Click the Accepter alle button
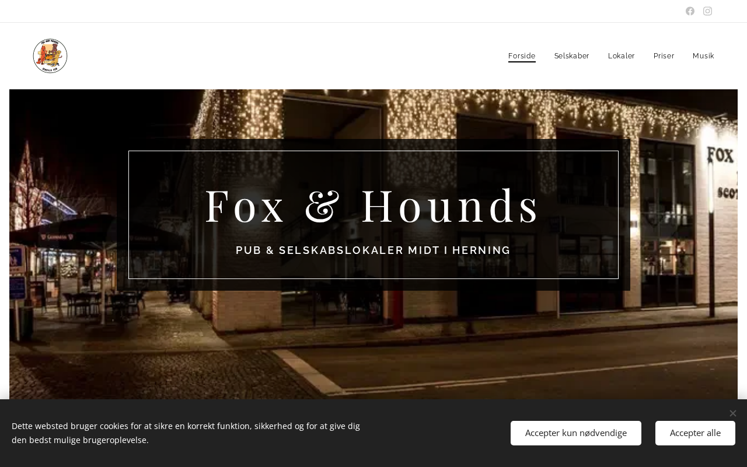Viewport: 747px width, 467px height. 695,433
